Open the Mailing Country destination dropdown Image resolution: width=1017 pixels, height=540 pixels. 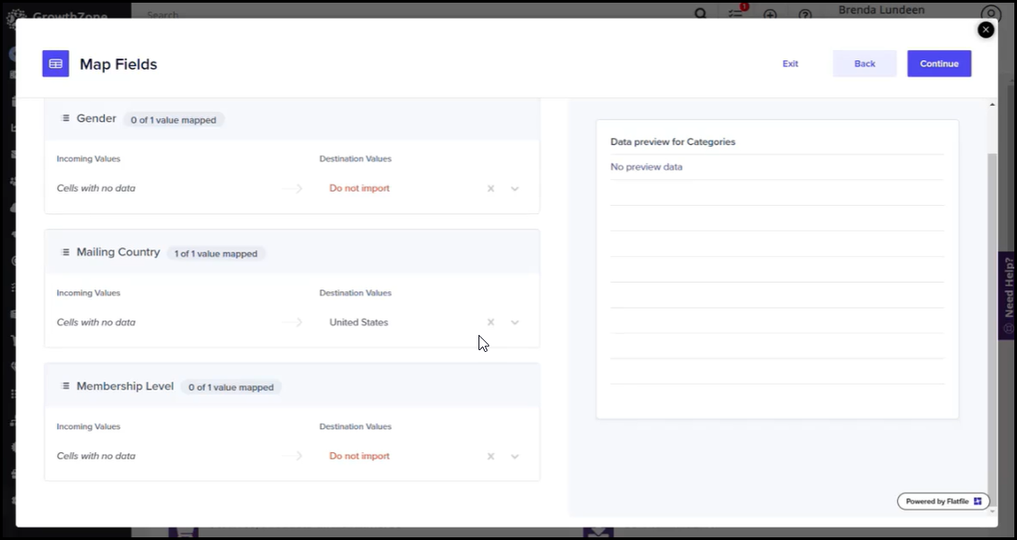point(515,322)
